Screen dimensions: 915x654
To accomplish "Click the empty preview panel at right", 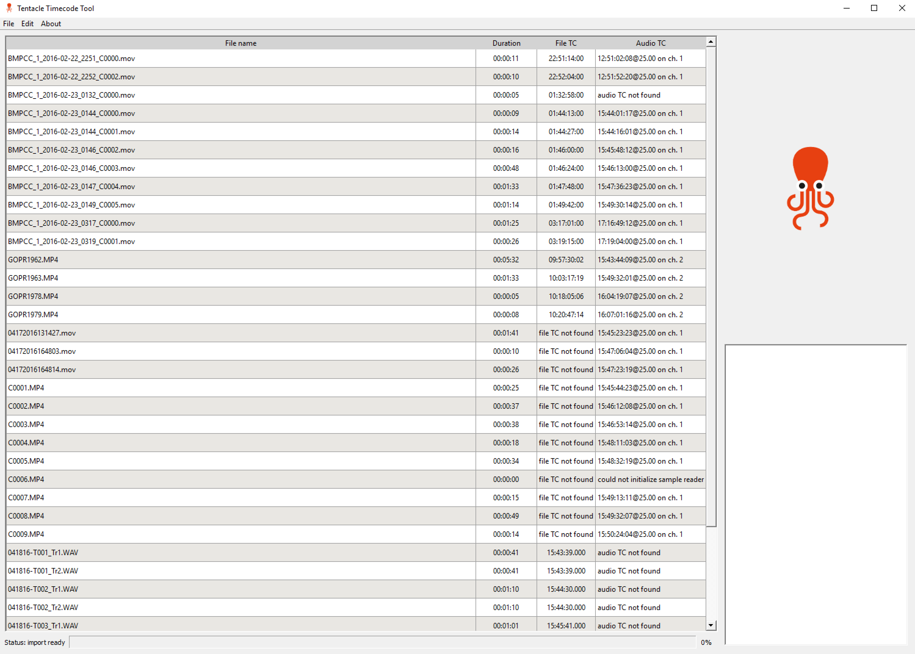I will (816, 494).
